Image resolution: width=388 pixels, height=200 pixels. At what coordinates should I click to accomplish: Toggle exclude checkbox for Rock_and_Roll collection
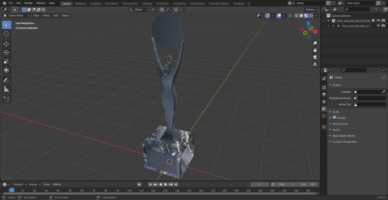tap(373, 21)
